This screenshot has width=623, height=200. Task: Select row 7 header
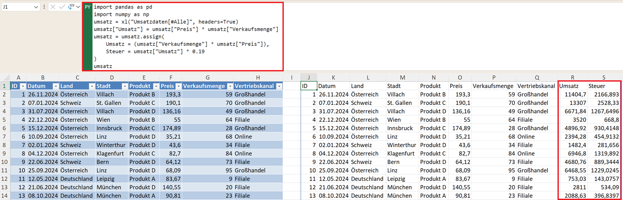(x=4, y=137)
